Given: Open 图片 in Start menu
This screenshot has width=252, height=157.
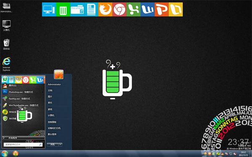Looking at the screenshot, I should pyautogui.click(x=50, y=97).
